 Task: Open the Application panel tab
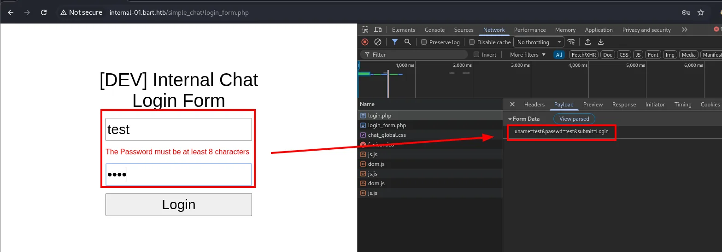[599, 29]
